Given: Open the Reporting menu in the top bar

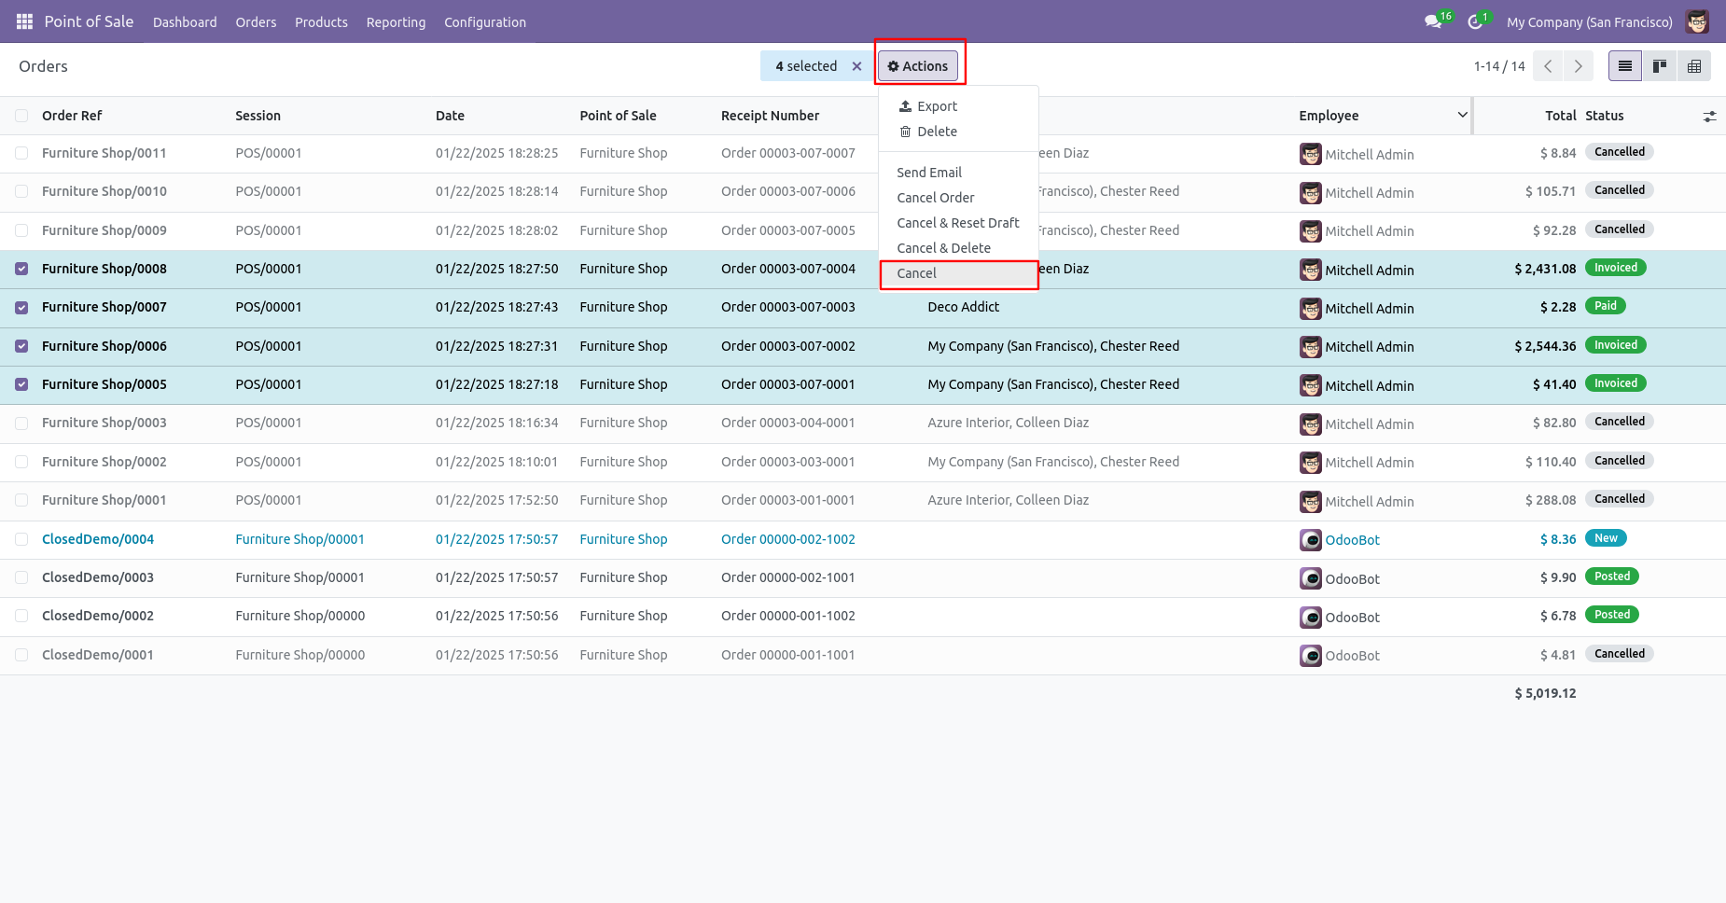Looking at the screenshot, I should pyautogui.click(x=396, y=21).
